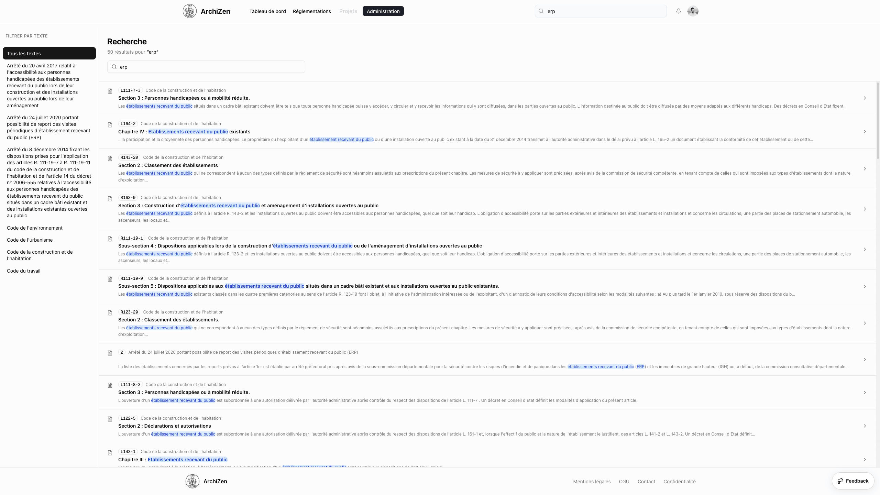Expand the L122-5 result chevron

tap(865, 426)
